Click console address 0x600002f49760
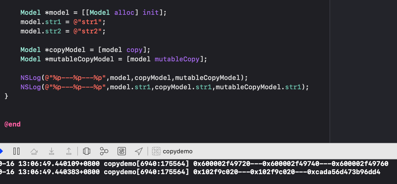 (x=360, y=164)
